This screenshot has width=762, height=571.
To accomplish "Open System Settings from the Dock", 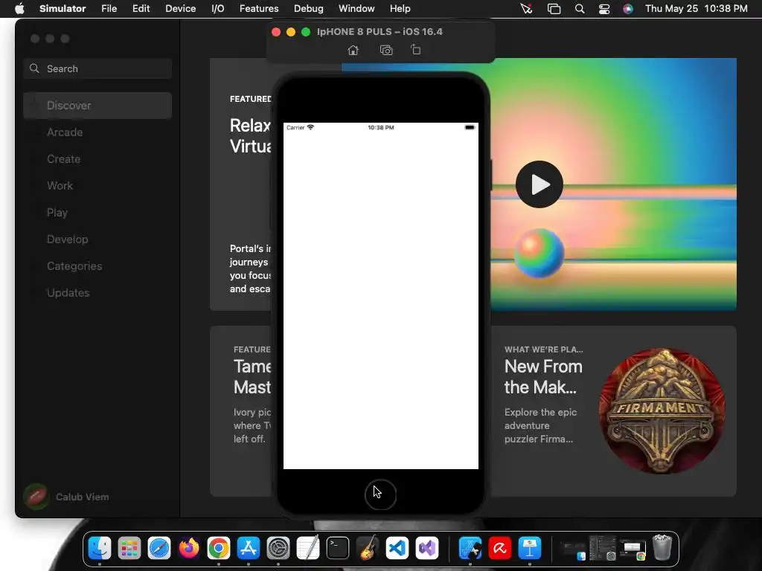I will tap(278, 549).
